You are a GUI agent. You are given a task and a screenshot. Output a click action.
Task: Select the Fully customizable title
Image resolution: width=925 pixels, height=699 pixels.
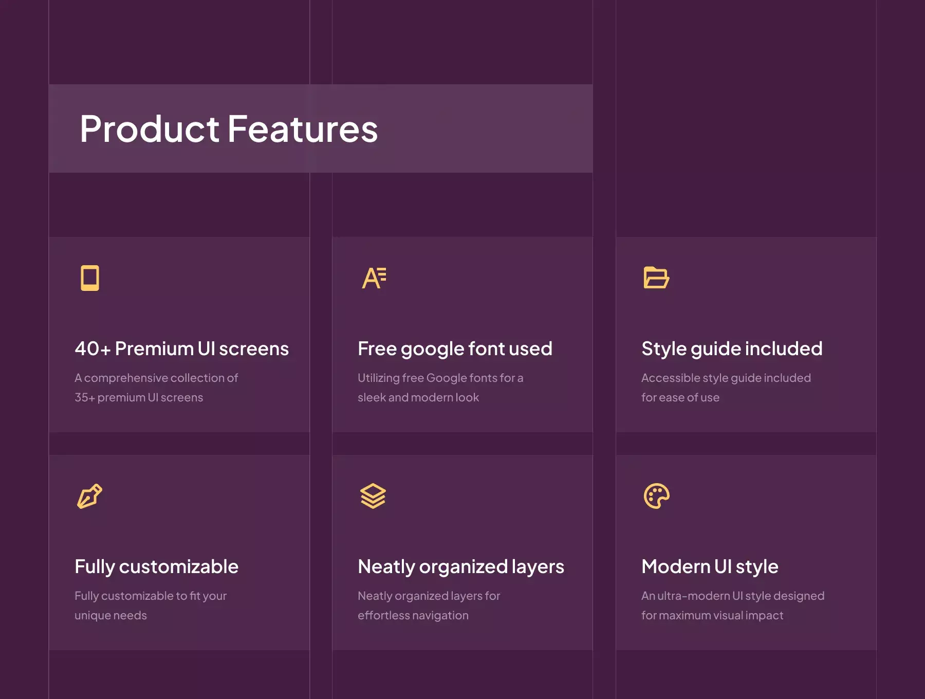(156, 567)
